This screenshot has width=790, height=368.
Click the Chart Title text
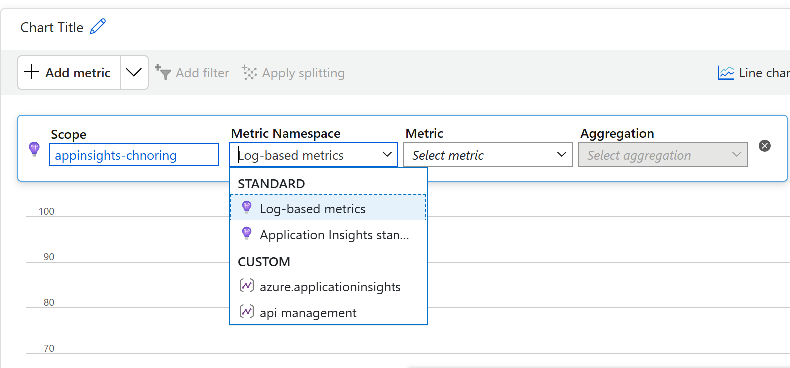[52, 27]
